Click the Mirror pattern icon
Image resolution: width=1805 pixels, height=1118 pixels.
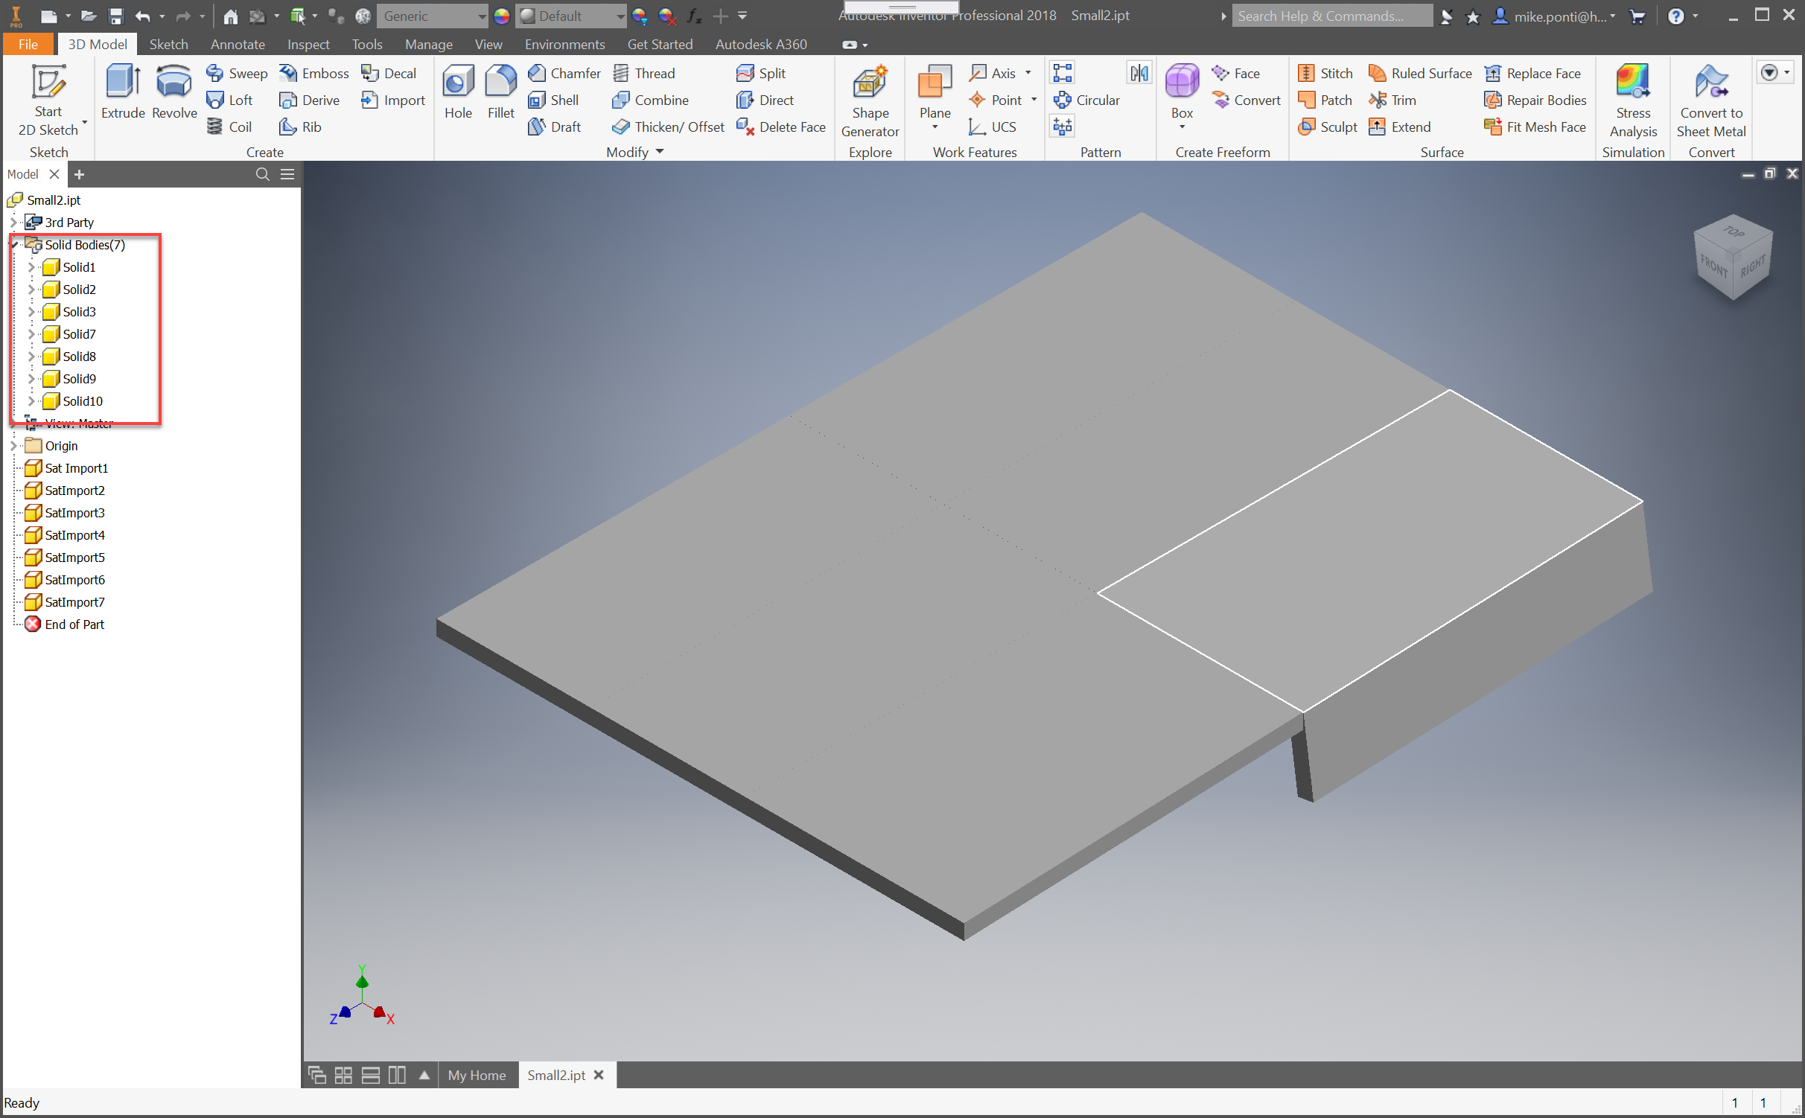pyautogui.click(x=1139, y=73)
